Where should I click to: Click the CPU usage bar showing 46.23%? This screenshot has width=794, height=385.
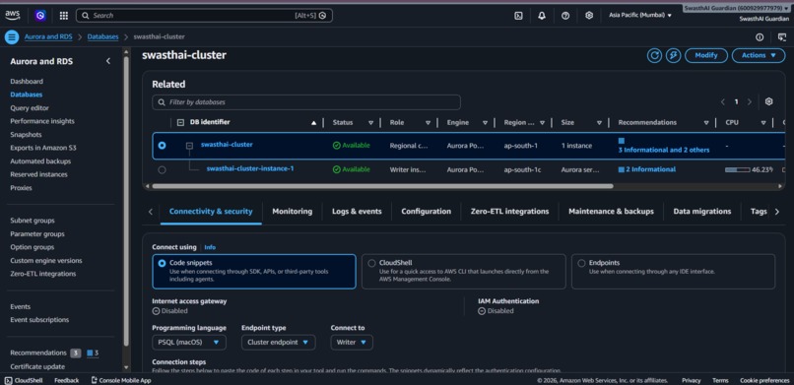(737, 170)
